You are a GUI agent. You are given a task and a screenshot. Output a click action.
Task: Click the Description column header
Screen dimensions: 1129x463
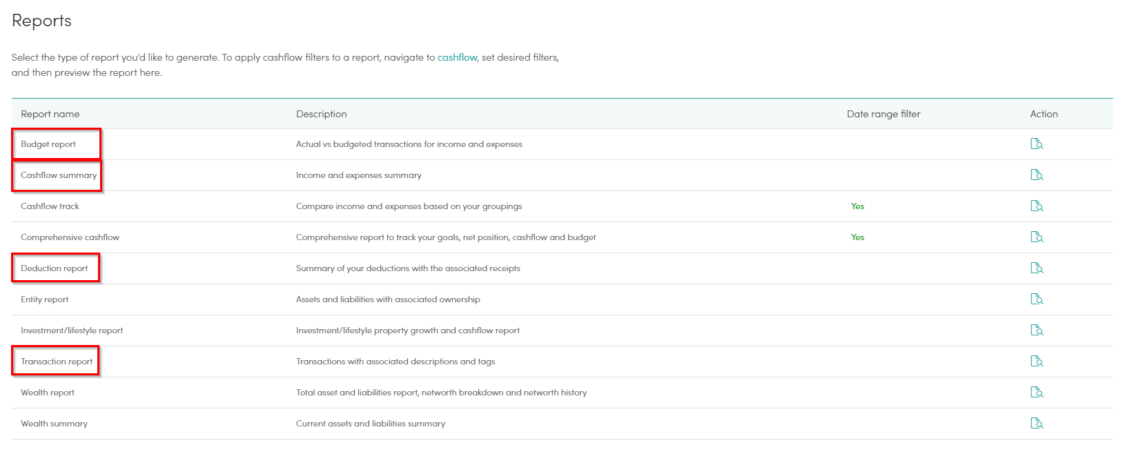click(322, 114)
